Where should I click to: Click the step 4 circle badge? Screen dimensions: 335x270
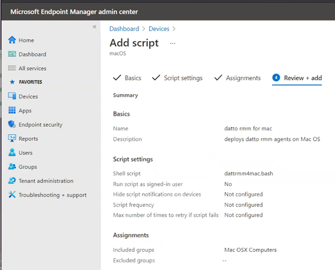tap(276, 77)
